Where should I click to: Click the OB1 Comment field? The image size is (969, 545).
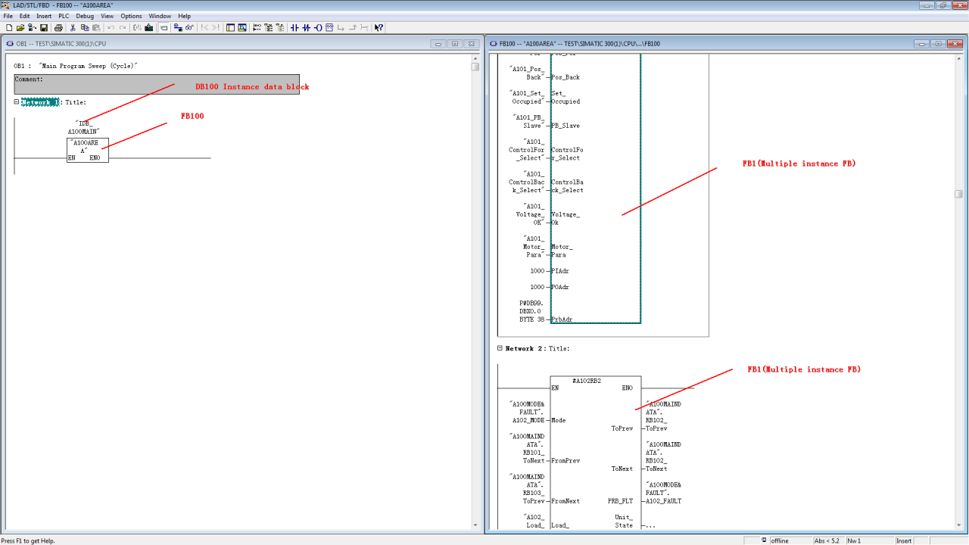[x=157, y=84]
